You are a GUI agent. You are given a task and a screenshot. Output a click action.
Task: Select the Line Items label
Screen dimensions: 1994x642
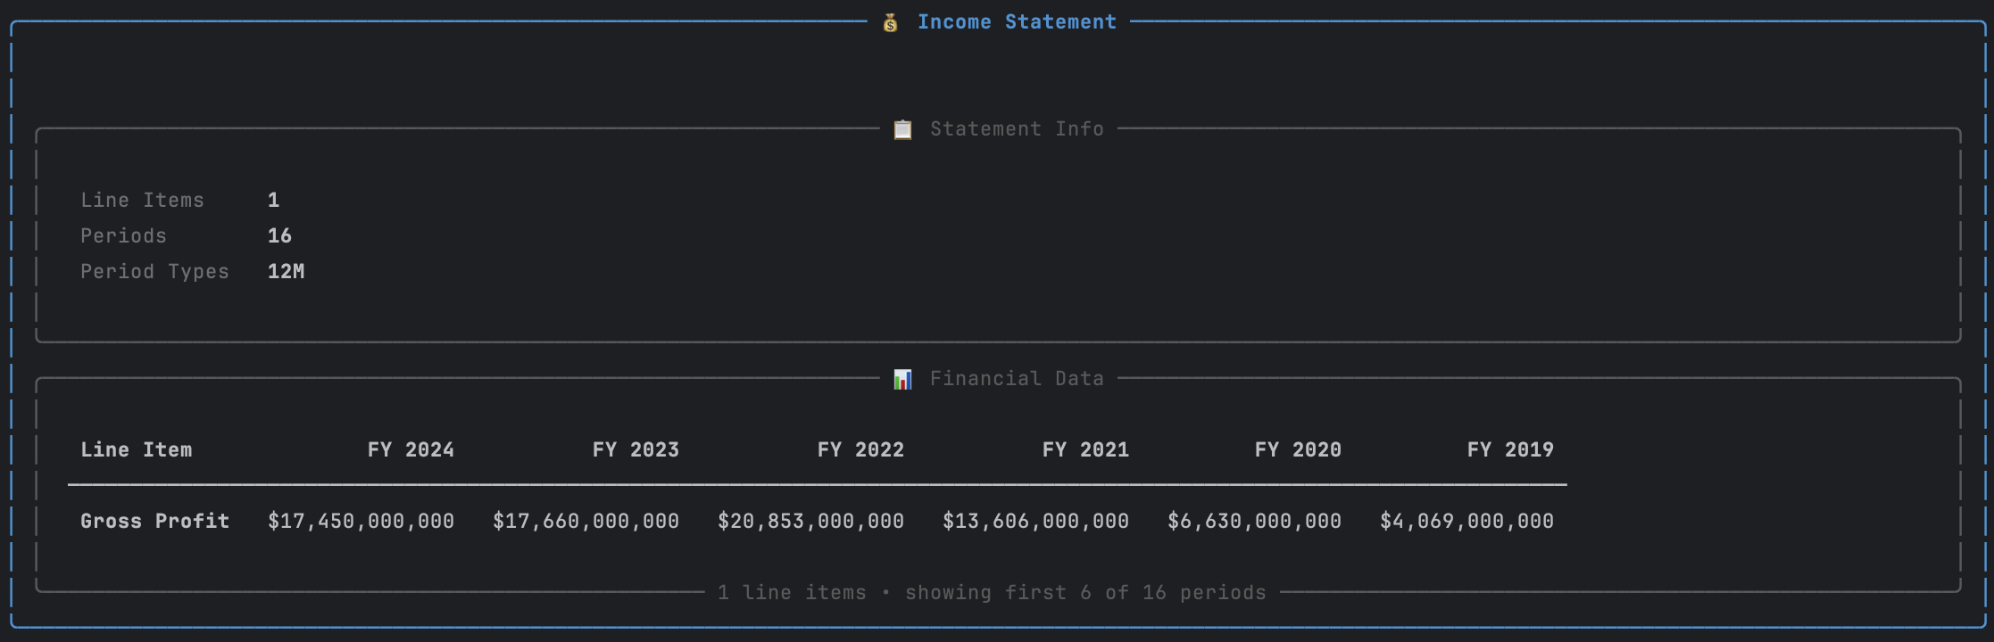tap(142, 201)
